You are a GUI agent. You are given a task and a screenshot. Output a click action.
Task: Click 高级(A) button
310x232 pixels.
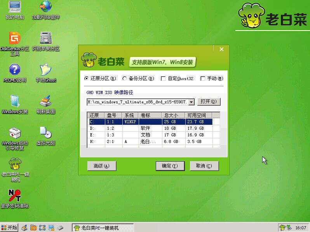pos(102,166)
